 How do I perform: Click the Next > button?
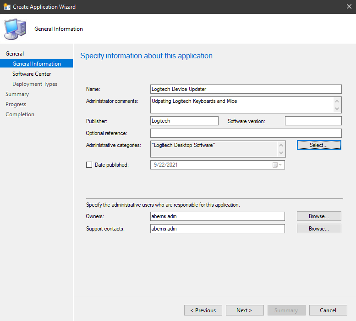click(x=245, y=310)
